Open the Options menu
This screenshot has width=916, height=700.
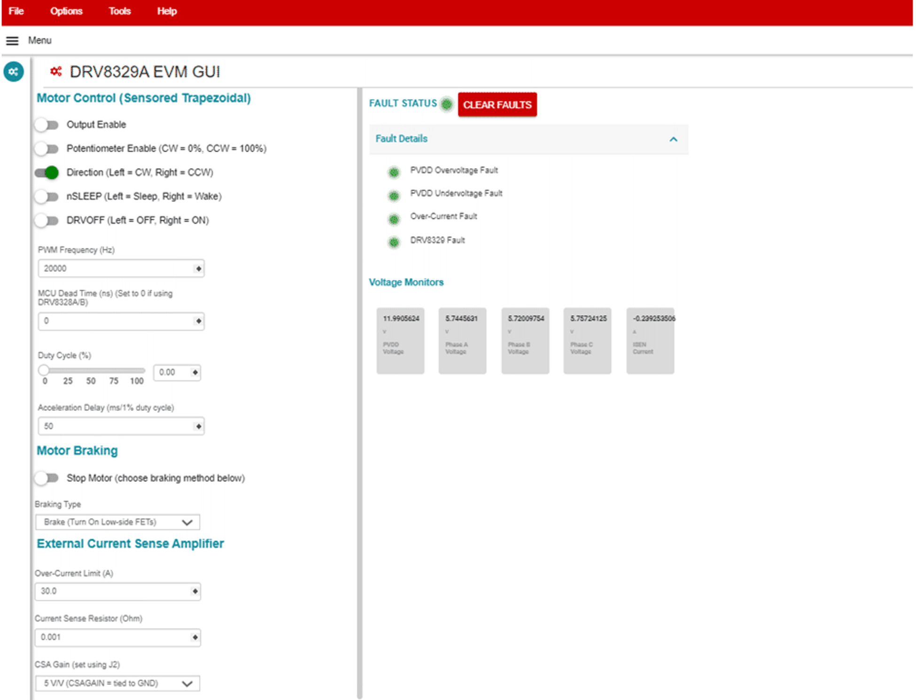[x=66, y=11]
